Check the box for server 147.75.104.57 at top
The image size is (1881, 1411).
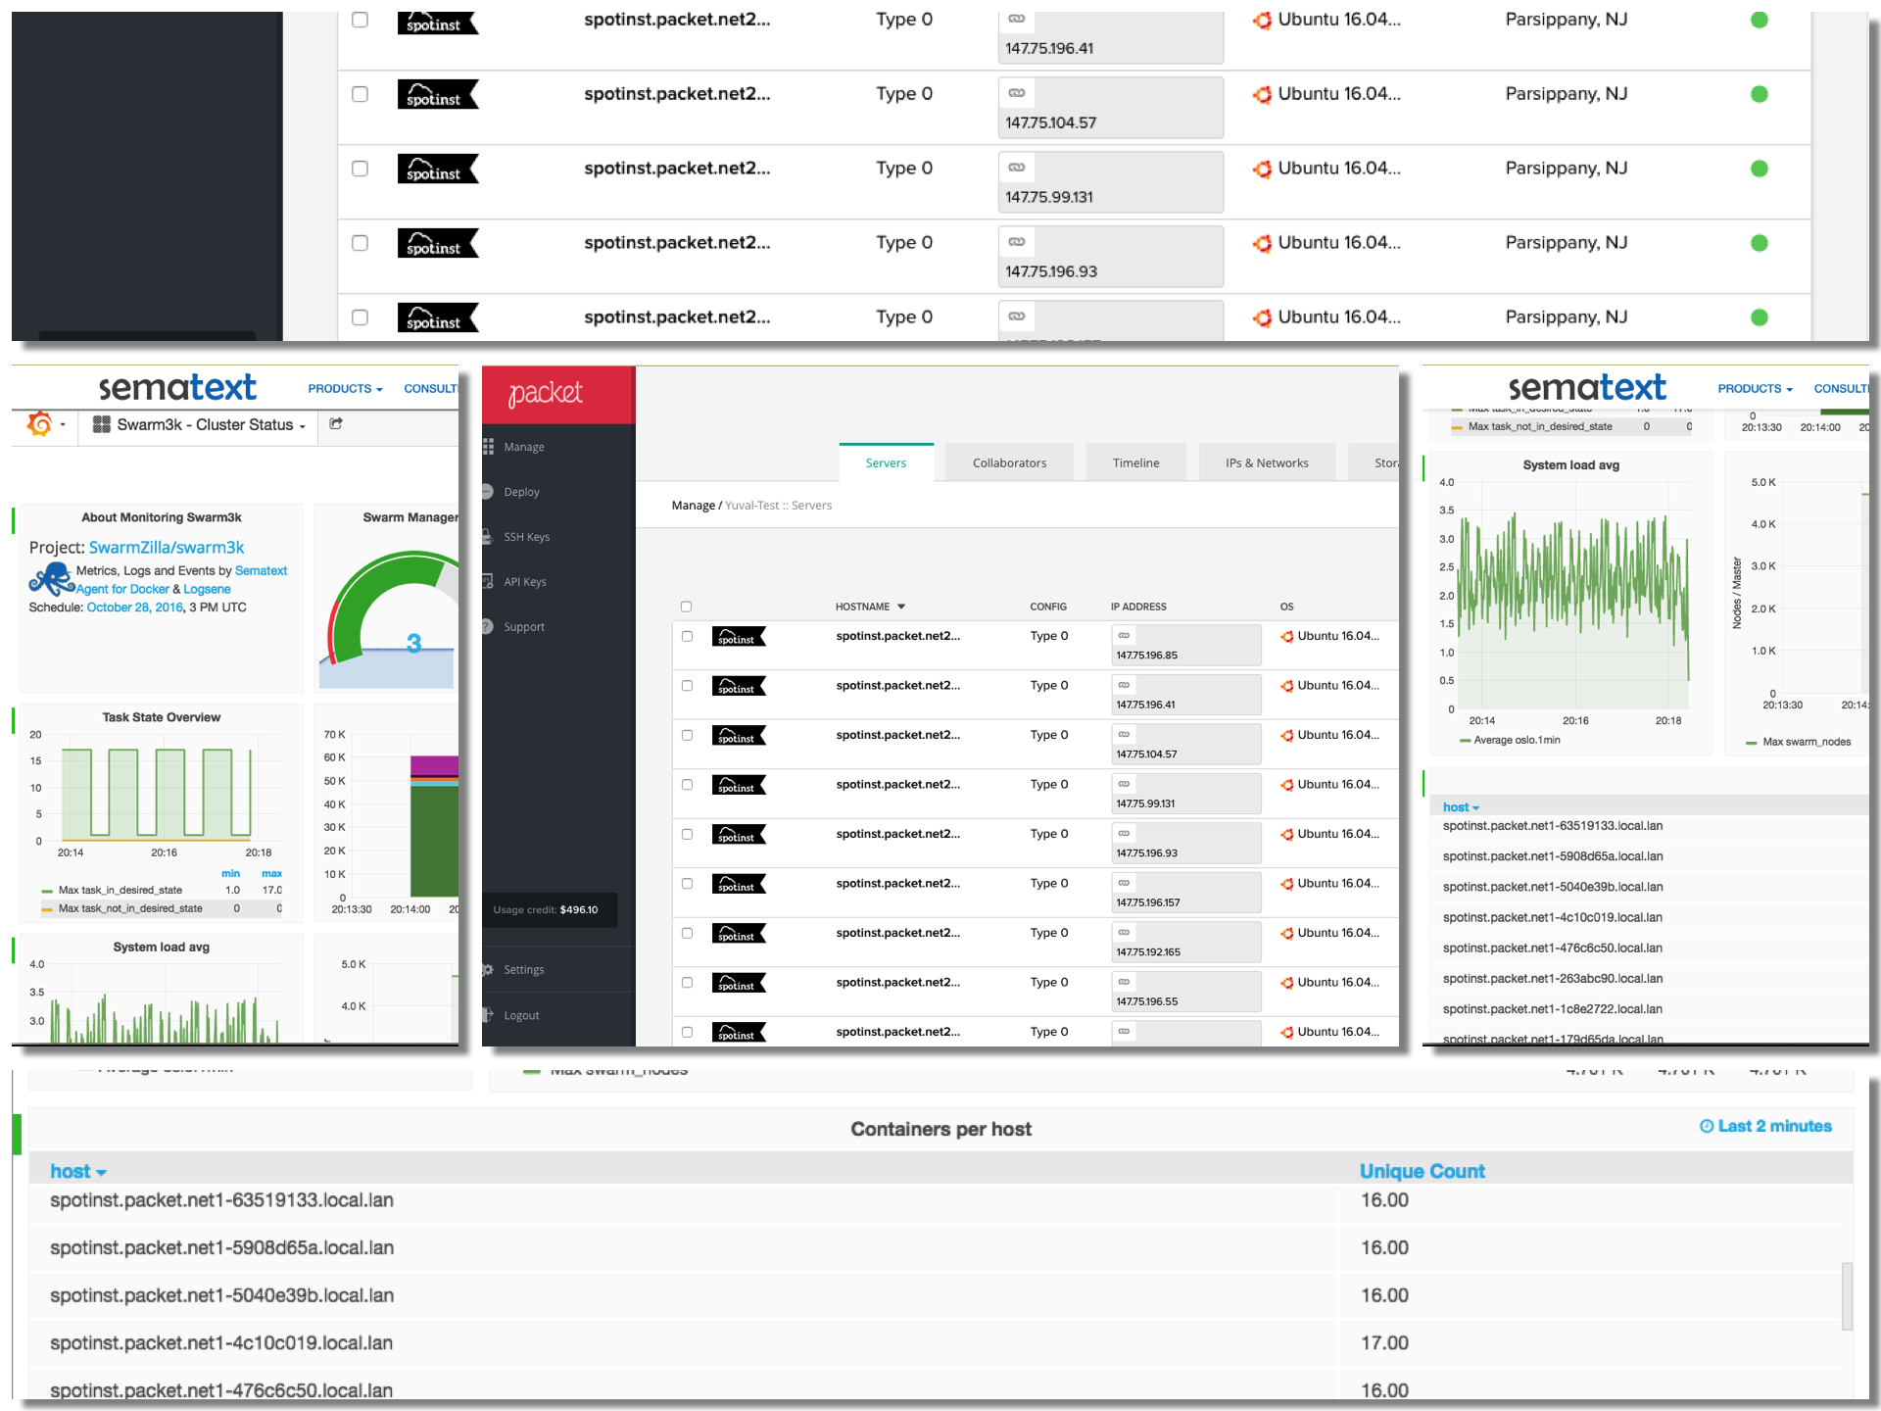click(360, 94)
